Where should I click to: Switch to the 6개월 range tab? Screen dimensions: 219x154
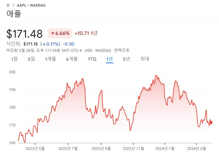(x=72, y=59)
